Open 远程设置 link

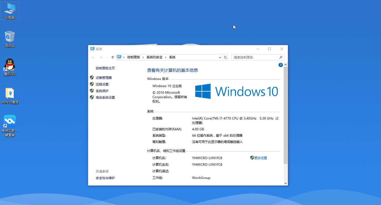click(x=102, y=84)
